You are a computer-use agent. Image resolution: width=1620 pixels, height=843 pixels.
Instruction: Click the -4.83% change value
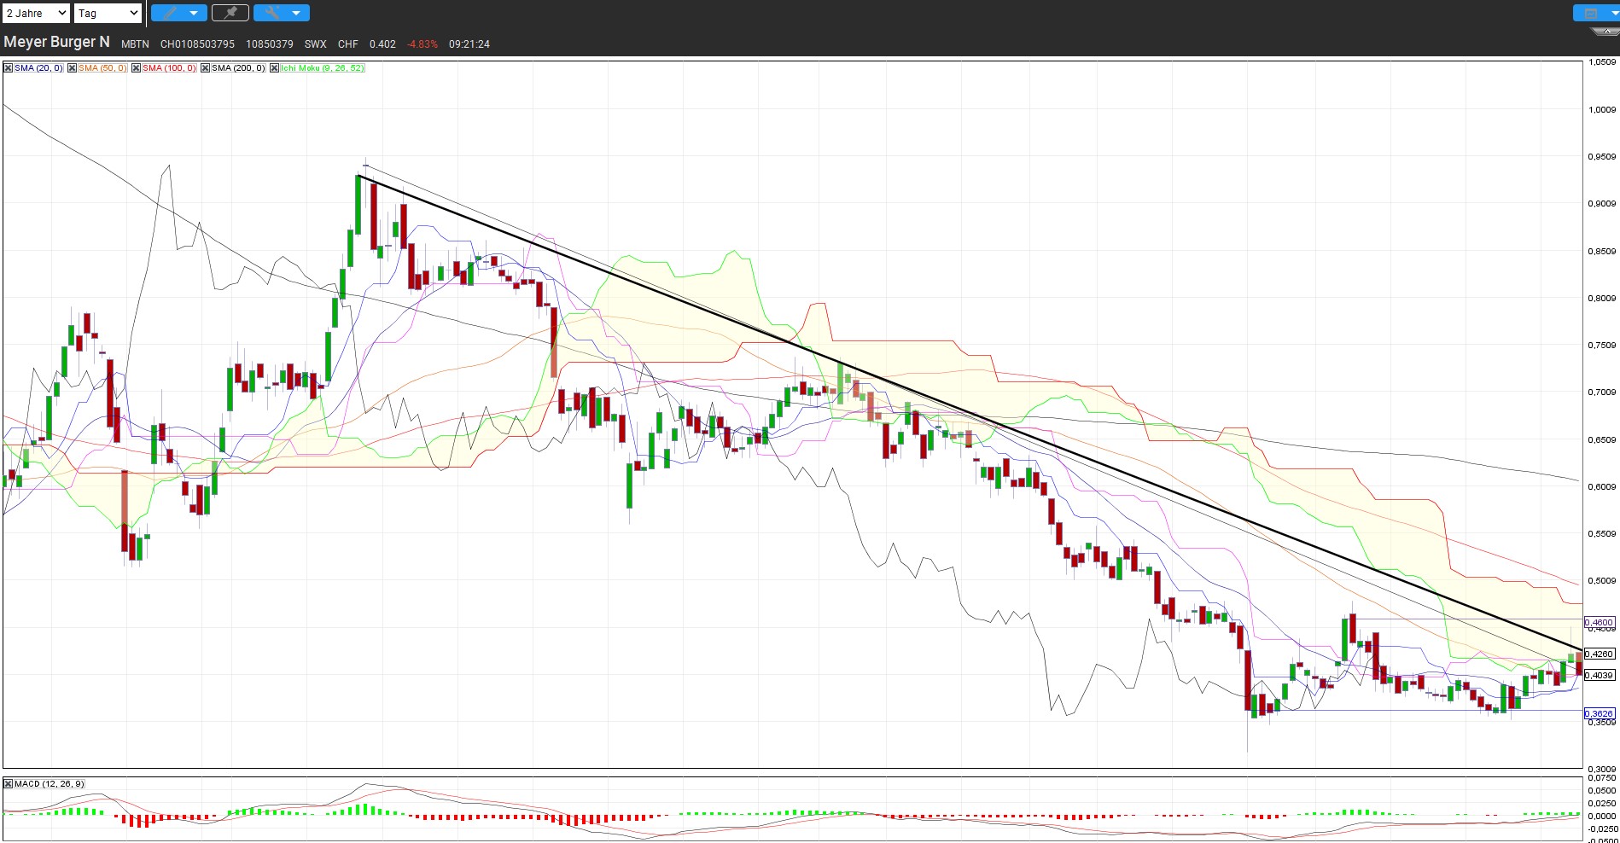tap(422, 44)
